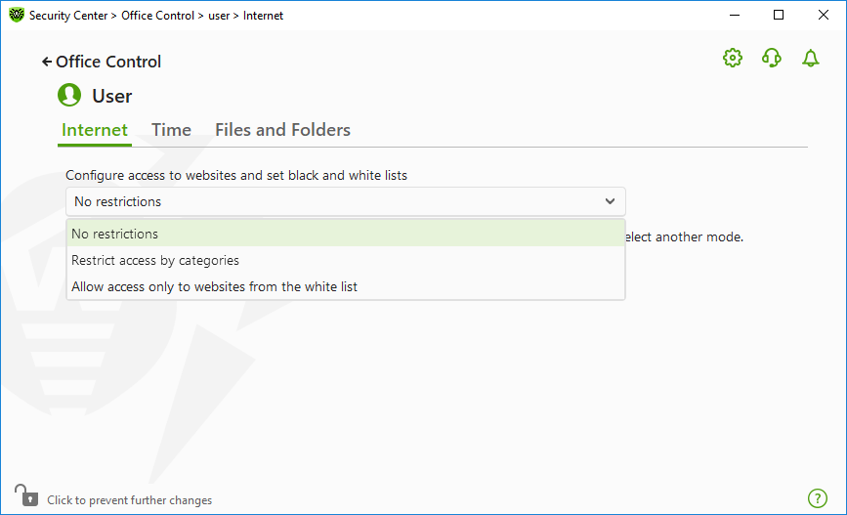Open settings via the gear icon

733,58
